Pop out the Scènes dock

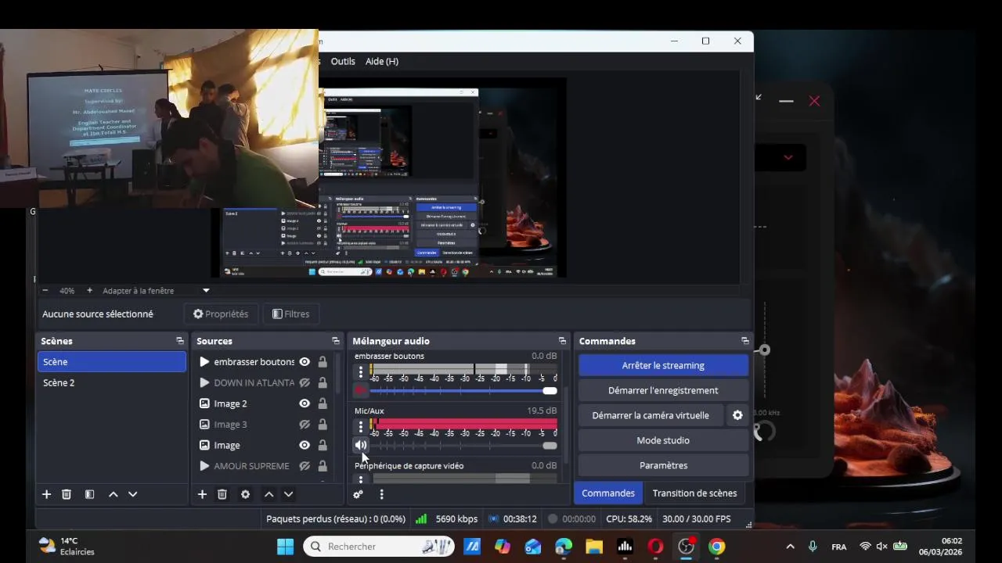(180, 341)
